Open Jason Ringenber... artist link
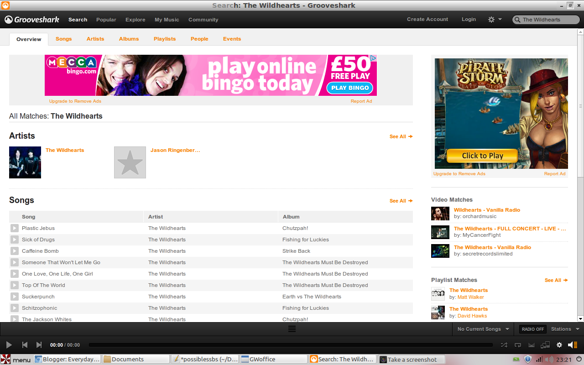Image resolution: width=584 pixels, height=365 pixels. [175, 150]
